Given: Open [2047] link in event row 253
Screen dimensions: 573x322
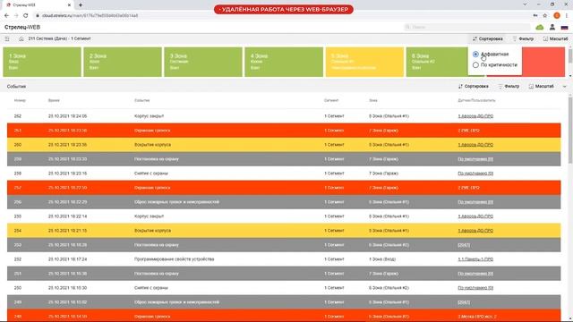Looking at the screenshot, I should [464, 245].
